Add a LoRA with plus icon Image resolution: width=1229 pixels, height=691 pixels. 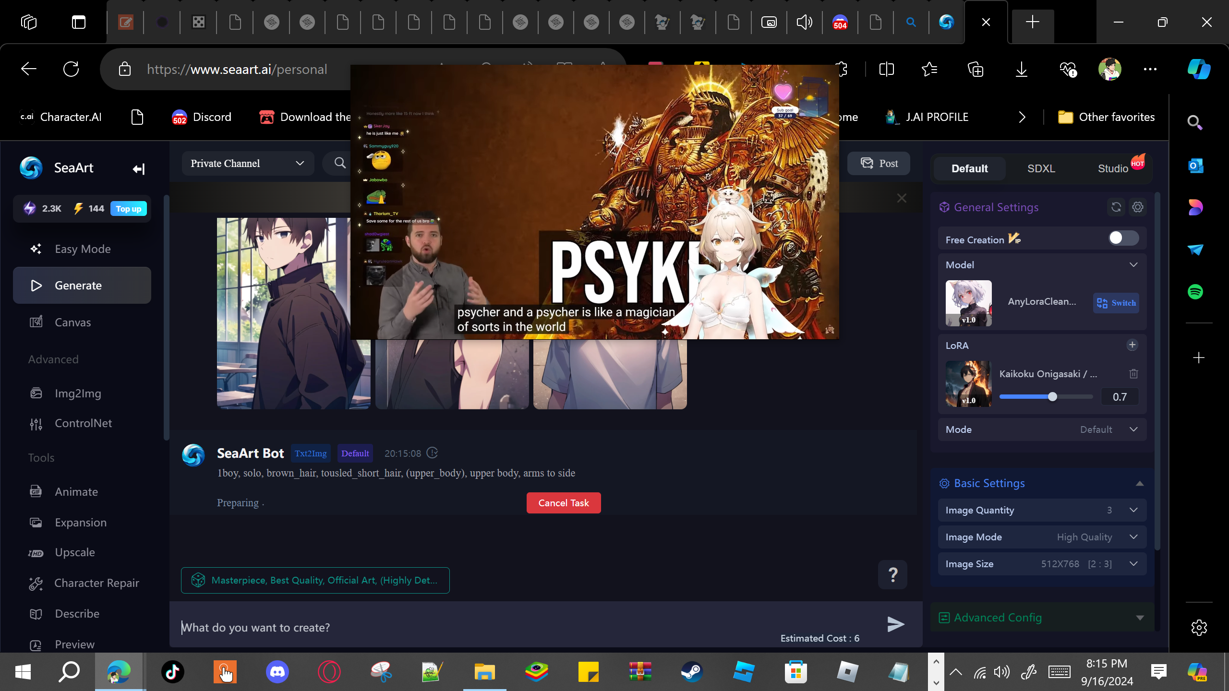click(1132, 345)
